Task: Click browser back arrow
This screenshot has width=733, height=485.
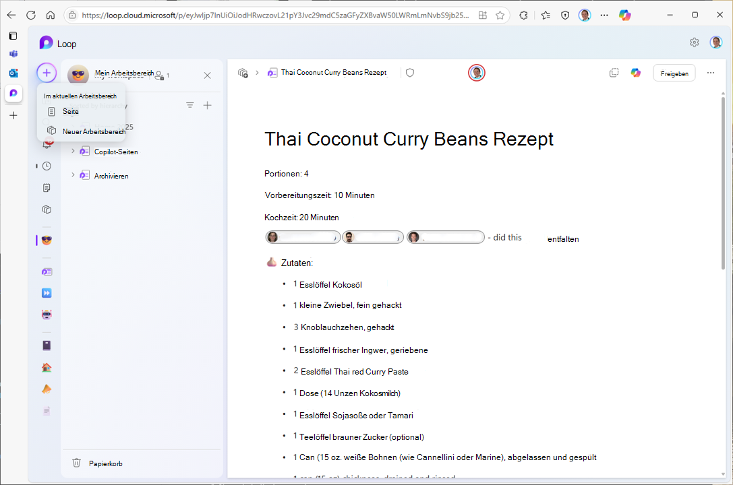Action: pos(11,15)
